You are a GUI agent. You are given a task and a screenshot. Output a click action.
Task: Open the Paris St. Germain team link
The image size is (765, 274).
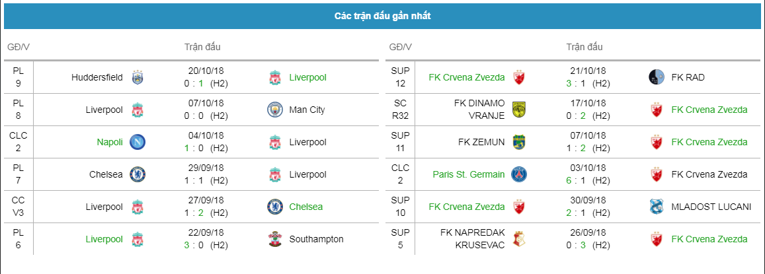click(x=469, y=174)
